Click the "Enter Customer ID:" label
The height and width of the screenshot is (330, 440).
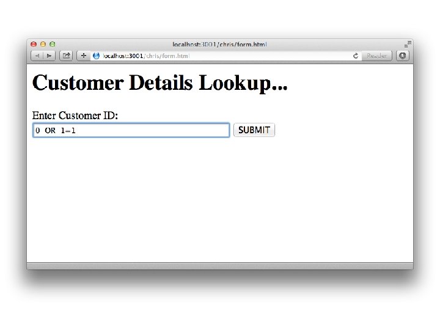(x=75, y=116)
